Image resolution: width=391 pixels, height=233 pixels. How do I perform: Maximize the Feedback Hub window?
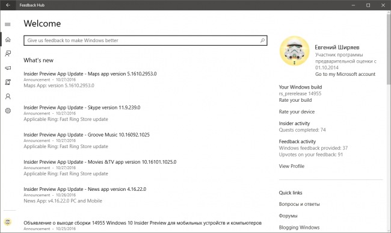368,5
